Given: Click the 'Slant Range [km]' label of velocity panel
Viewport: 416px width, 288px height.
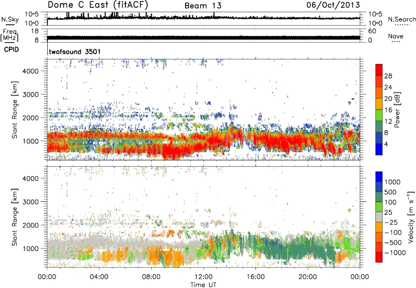Looking at the screenshot, I should click(x=14, y=217).
